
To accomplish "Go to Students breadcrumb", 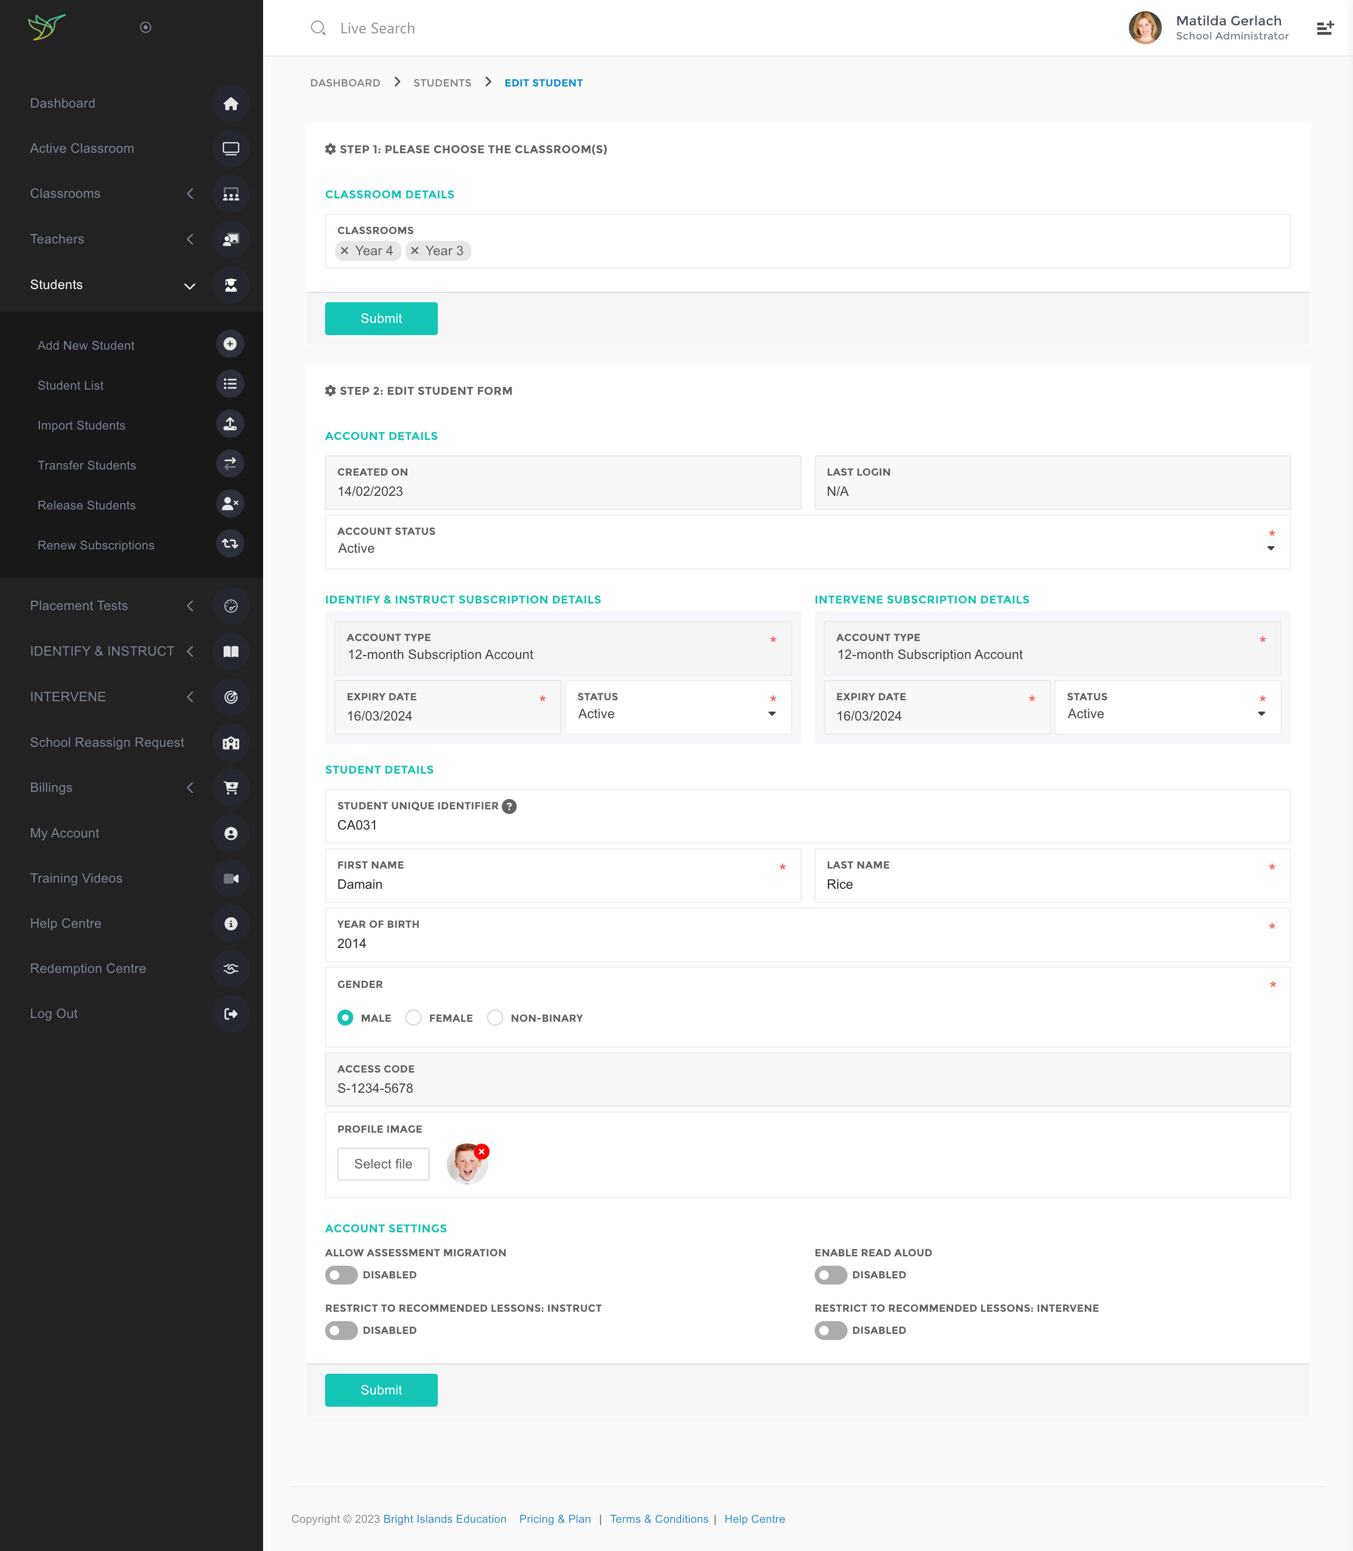I will coord(442,83).
